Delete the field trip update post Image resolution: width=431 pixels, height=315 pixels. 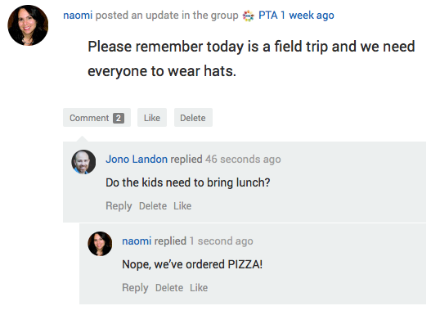193,118
